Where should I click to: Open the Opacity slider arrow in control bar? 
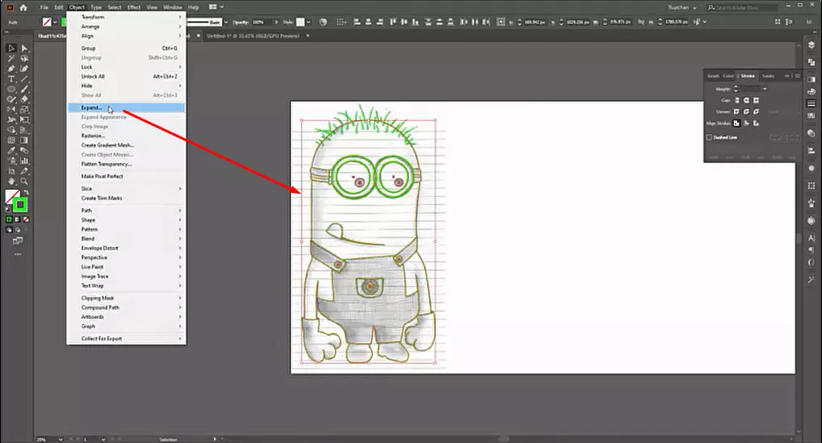(276, 22)
